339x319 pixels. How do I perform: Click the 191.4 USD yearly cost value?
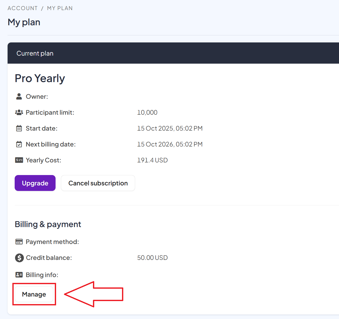(x=152, y=160)
